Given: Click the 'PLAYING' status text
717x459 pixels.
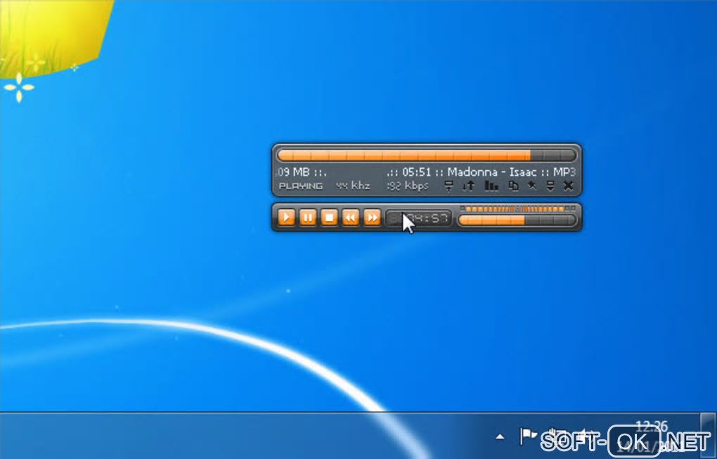Looking at the screenshot, I should tap(300, 186).
